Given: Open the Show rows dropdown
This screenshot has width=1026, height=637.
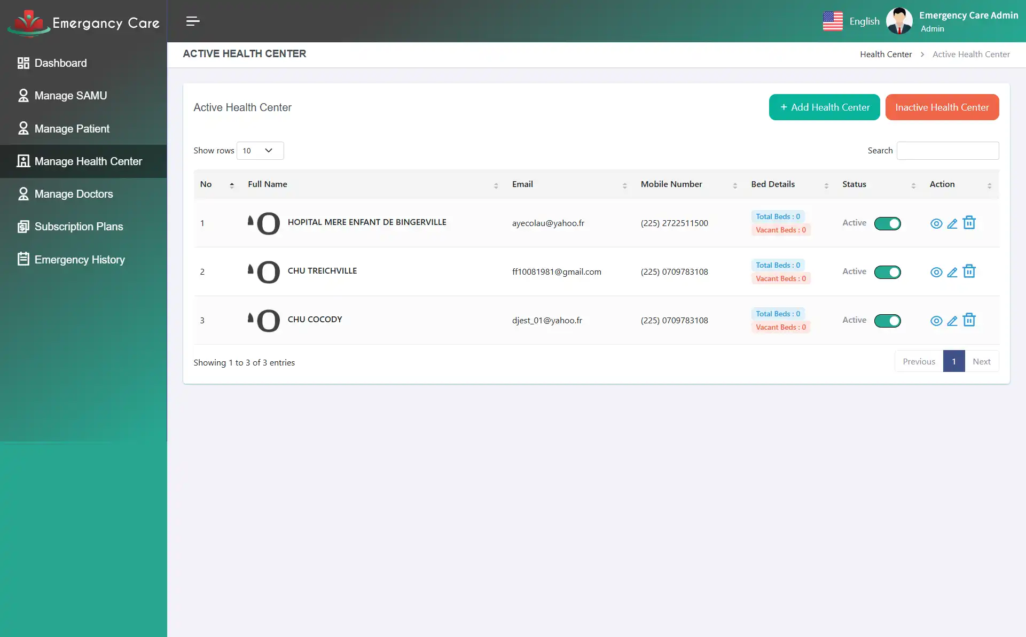Looking at the screenshot, I should click(x=260, y=150).
